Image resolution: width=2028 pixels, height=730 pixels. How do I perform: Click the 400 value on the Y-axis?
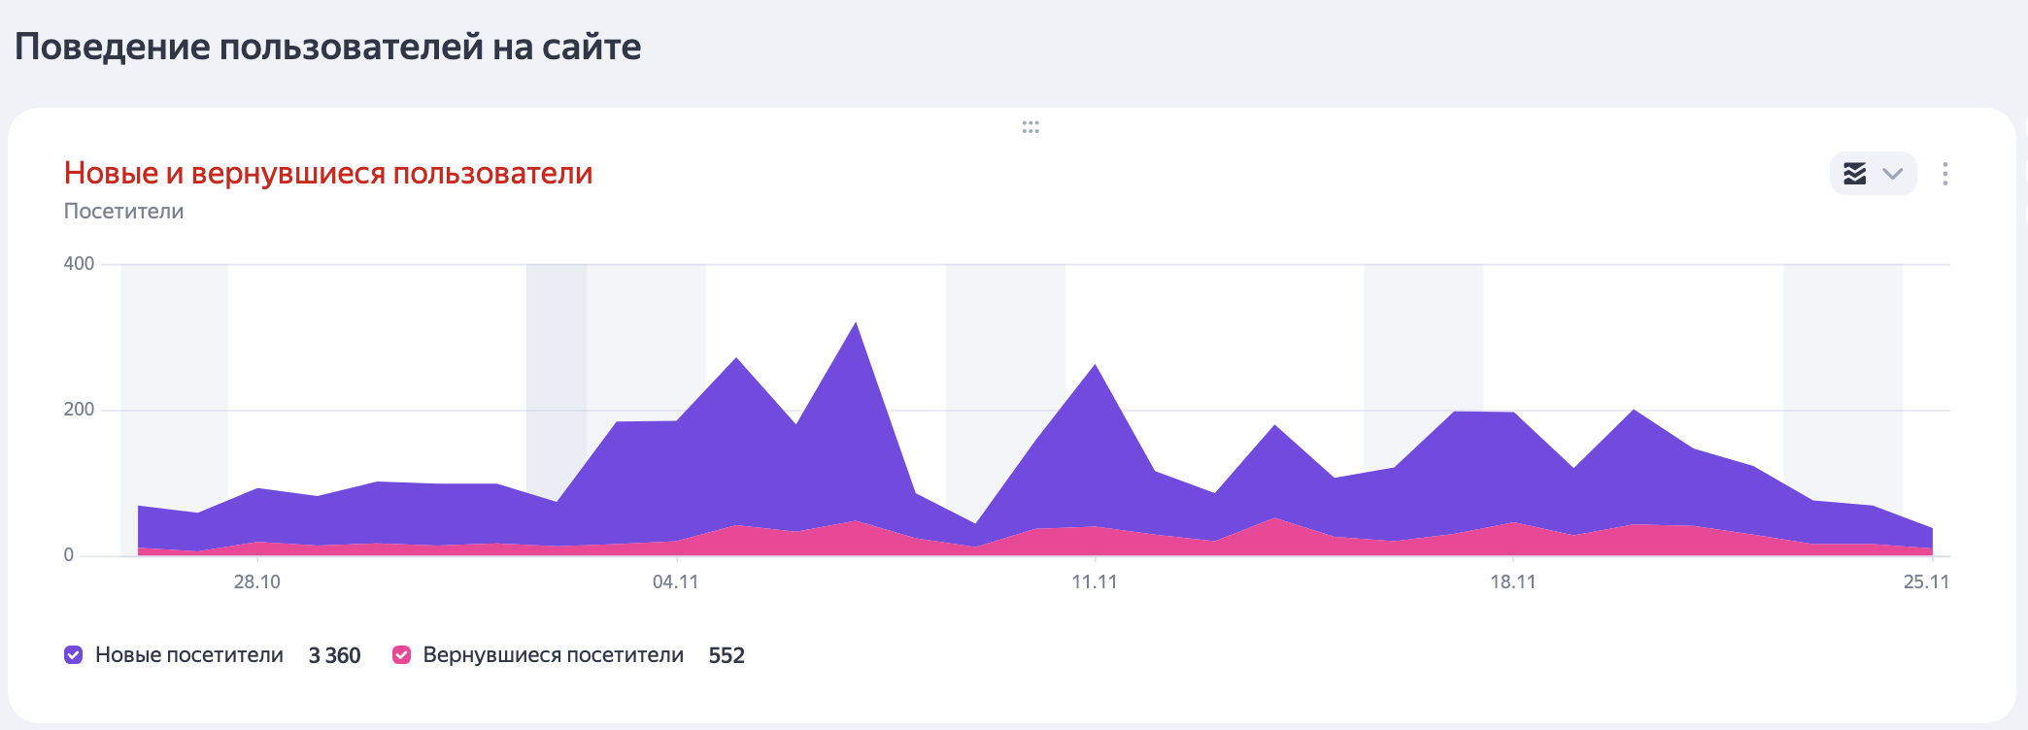[79, 263]
